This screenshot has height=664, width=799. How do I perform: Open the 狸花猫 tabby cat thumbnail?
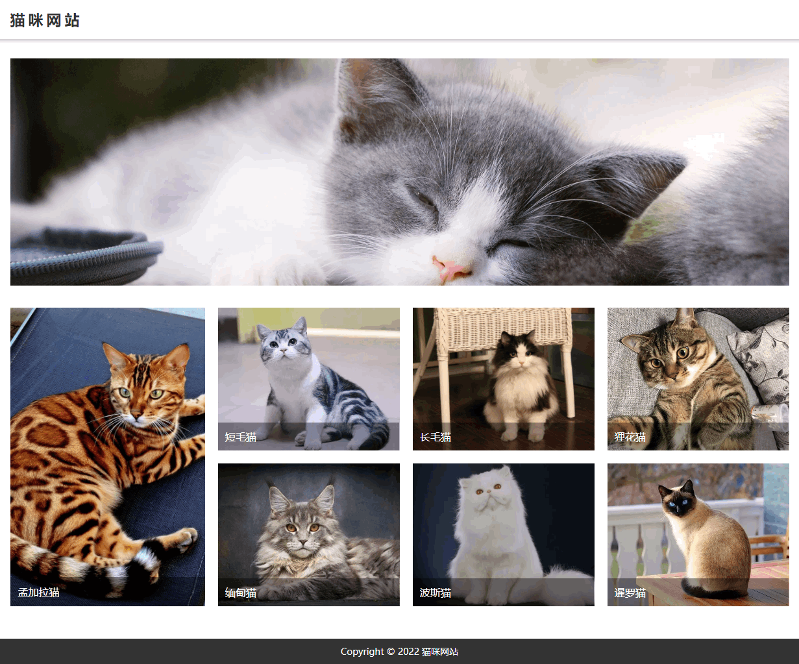click(x=698, y=379)
